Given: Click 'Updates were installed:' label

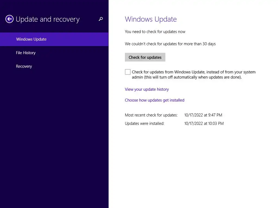Looking at the screenshot, I should click(x=144, y=123).
